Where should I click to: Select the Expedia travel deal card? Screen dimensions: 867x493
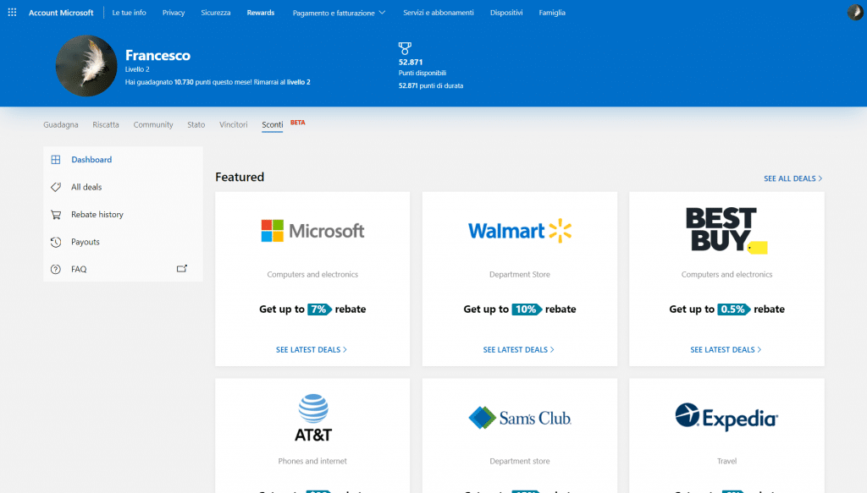[726, 431]
